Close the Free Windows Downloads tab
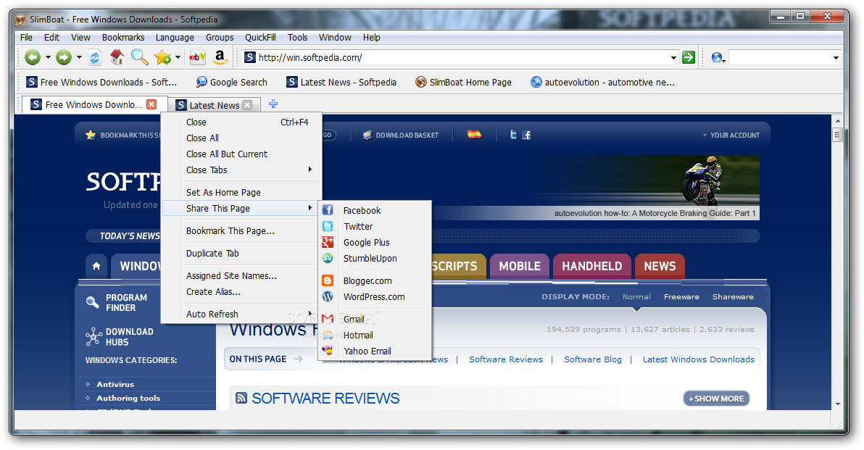The width and height of the screenshot is (864, 450). pos(151,104)
